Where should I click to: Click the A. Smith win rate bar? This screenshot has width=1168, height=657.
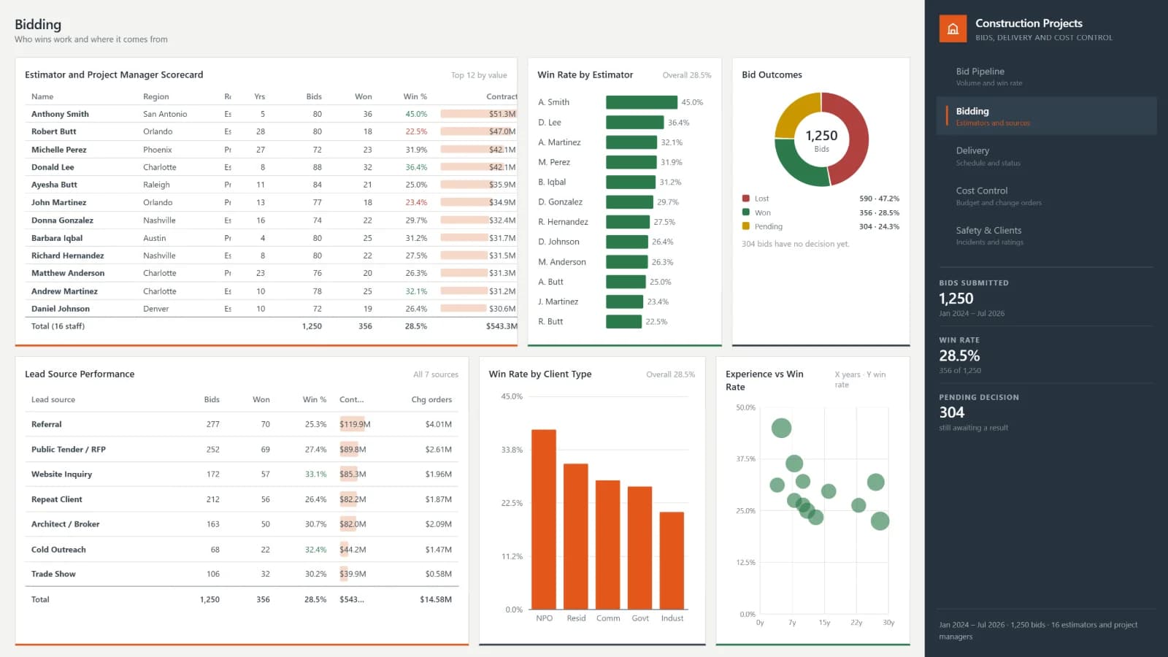(642, 102)
